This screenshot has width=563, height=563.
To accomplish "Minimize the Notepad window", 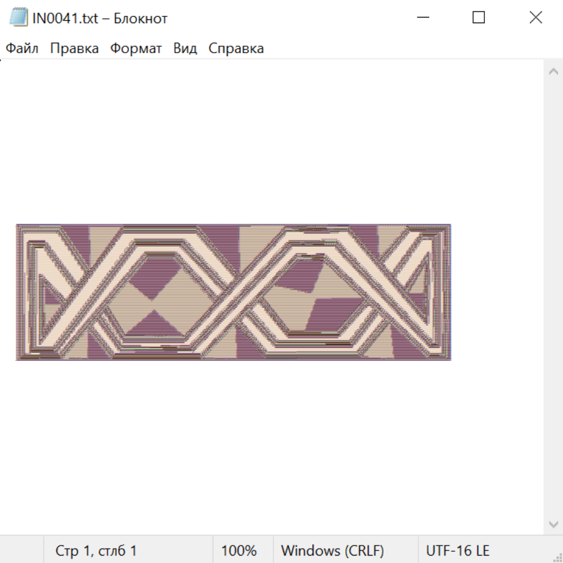I will click(x=422, y=18).
